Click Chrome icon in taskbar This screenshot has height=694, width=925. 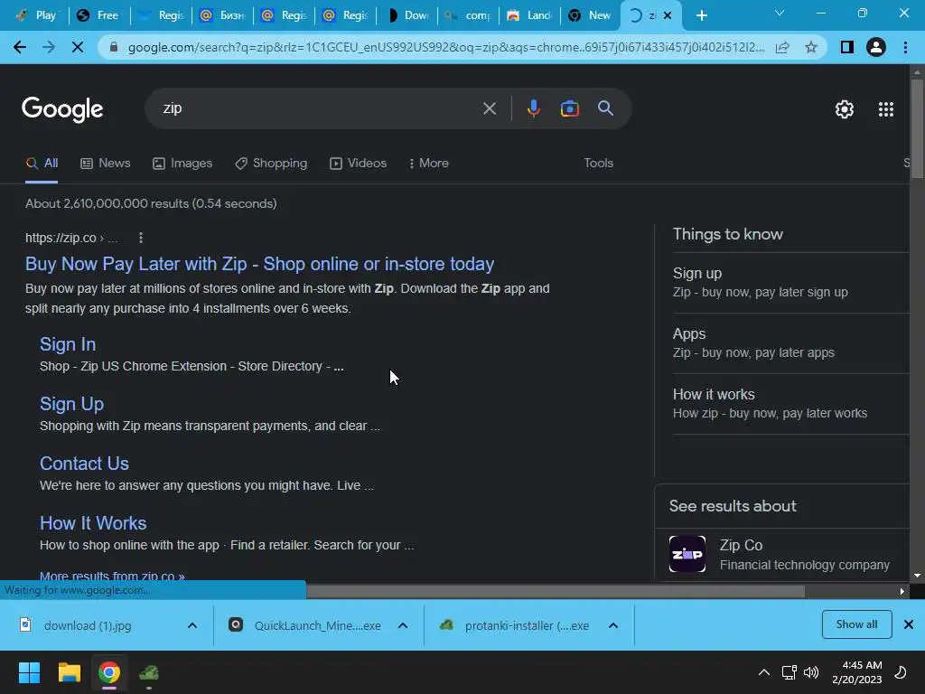point(109,672)
